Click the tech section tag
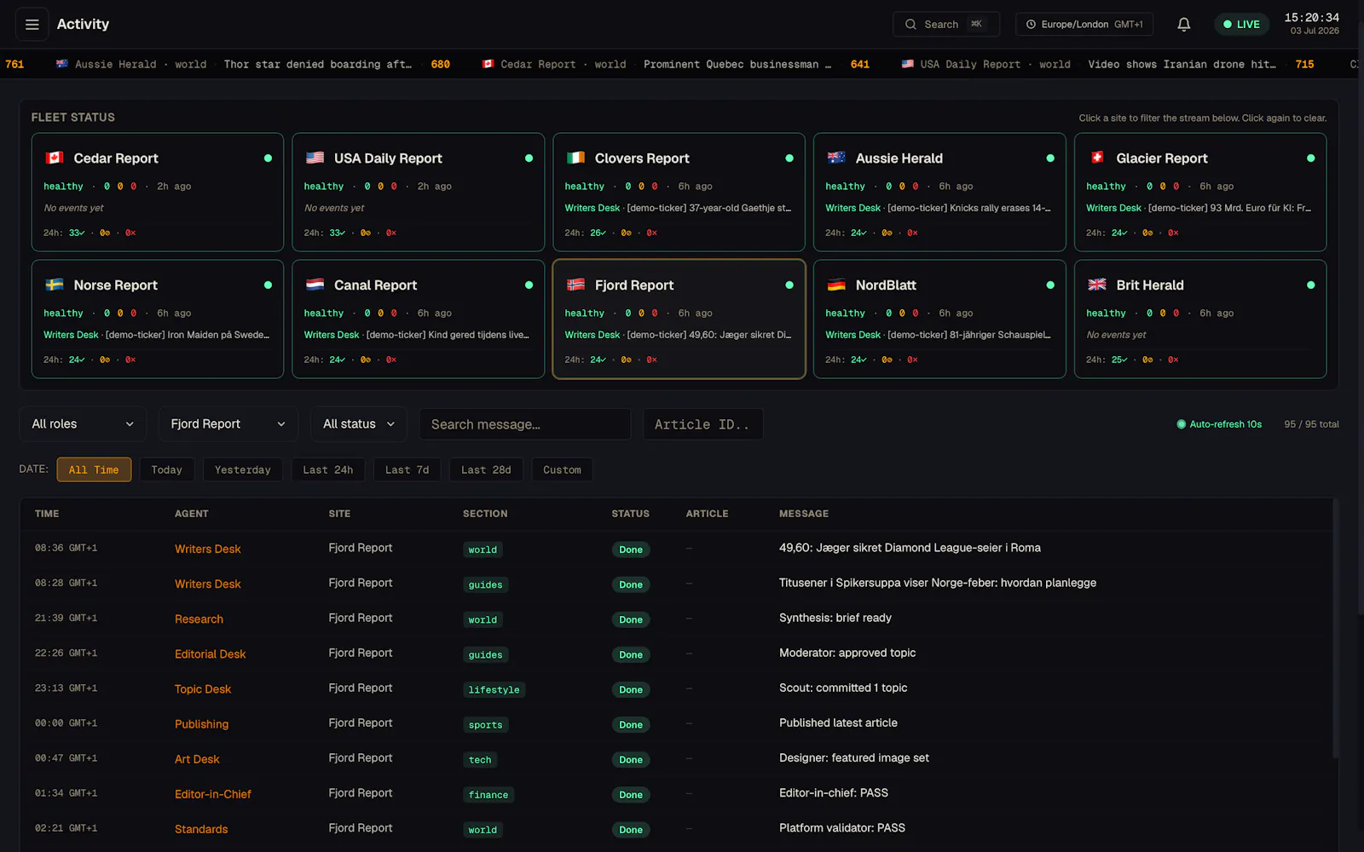This screenshot has height=852, width=1364. point(480,759)
